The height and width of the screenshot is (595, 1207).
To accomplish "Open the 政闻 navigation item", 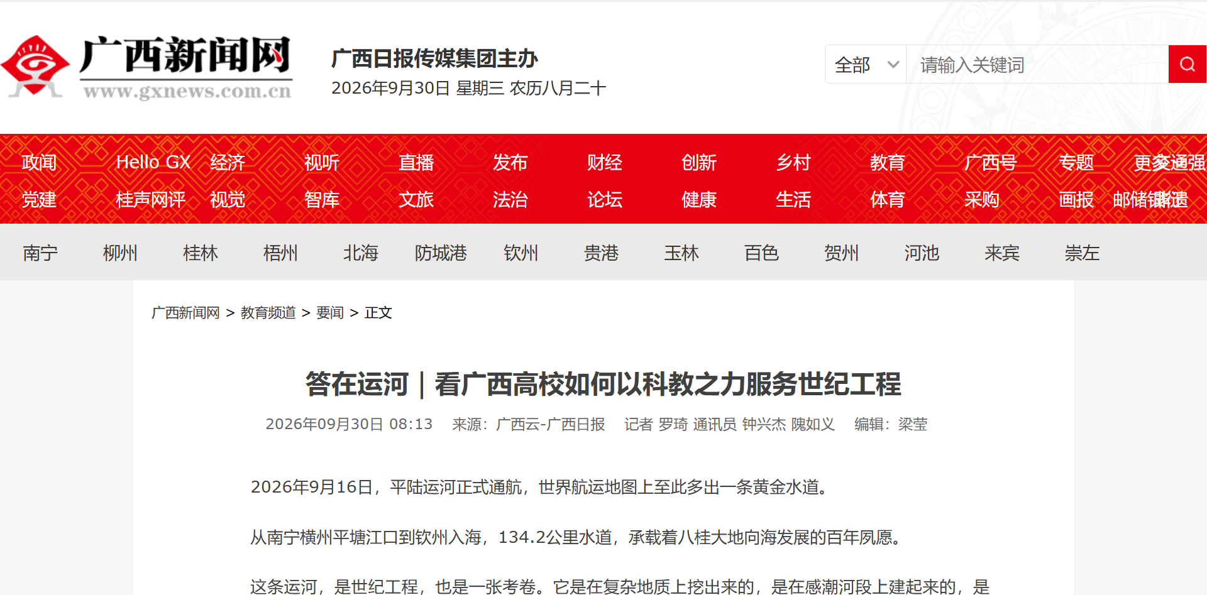I will 39,162.
